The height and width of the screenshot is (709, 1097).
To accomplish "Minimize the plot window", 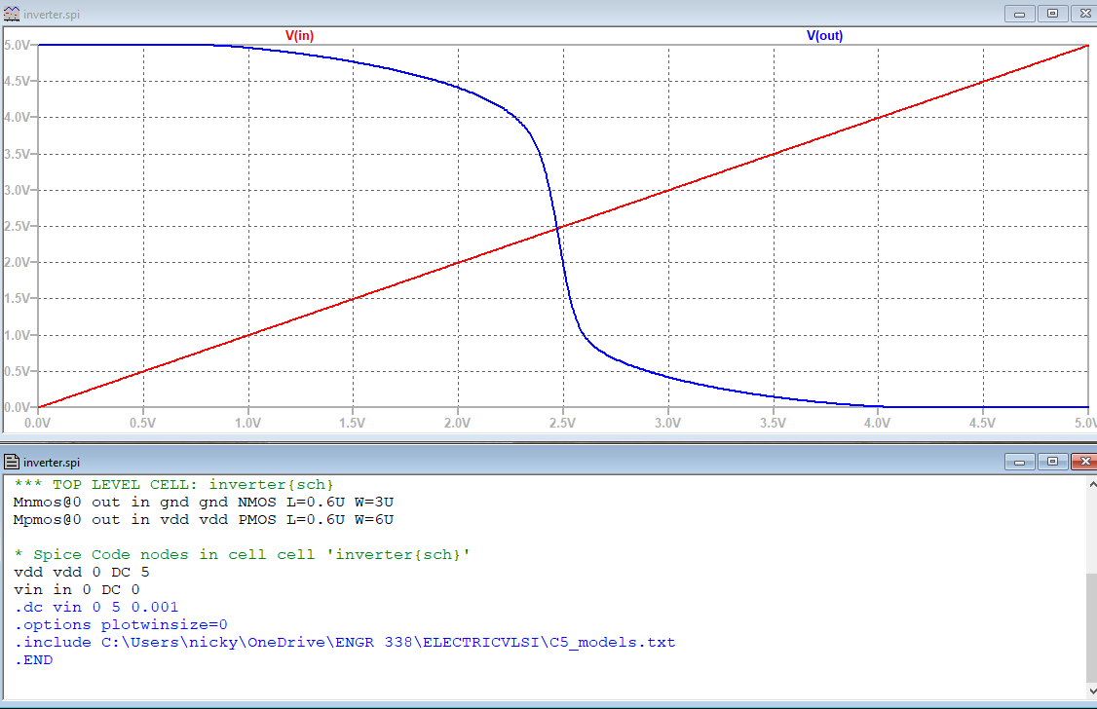I will click(x=1019, y=14).
